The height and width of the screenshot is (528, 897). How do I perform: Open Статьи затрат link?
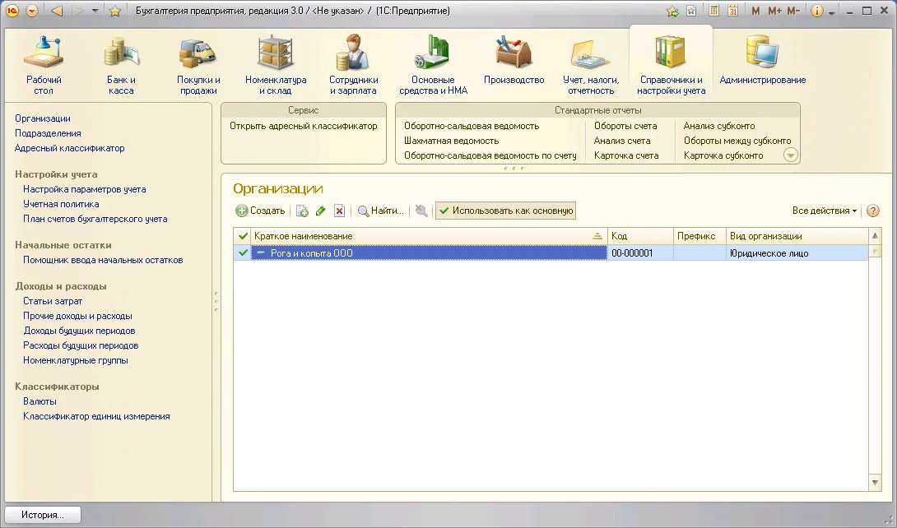(x=53, y=301)
